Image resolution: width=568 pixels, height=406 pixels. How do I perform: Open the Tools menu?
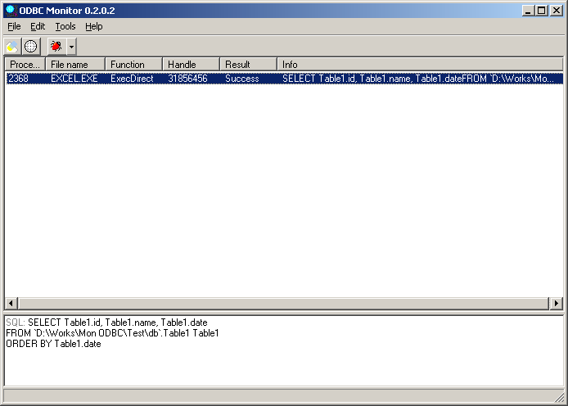coord(65,26)
